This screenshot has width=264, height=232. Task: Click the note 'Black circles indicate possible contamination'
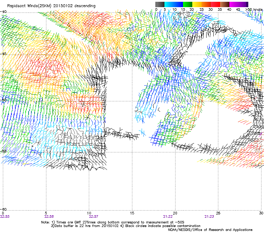(163, 226)
